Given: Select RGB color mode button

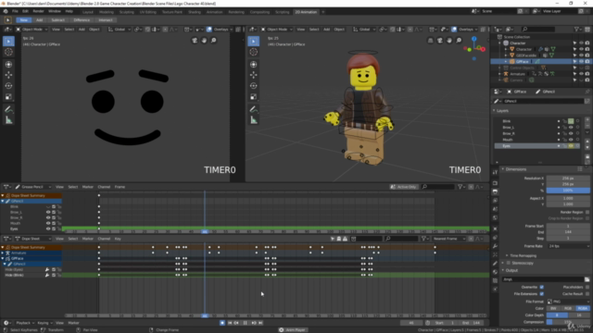Looking at the screenshot, I should pyautogui.click(x=568, y=308).
